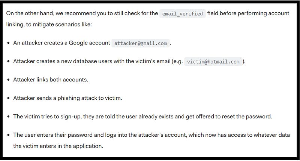Click the bullet before 'Attacker links both accounts'

point(8,80)
